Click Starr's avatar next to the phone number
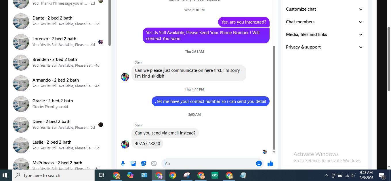Screen dimensions: 391x181 pos(125,145)
